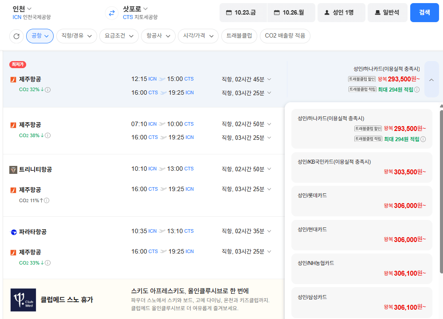Select the 성인/KB국민카드 303,500원 fare

[x=362, y=167]
